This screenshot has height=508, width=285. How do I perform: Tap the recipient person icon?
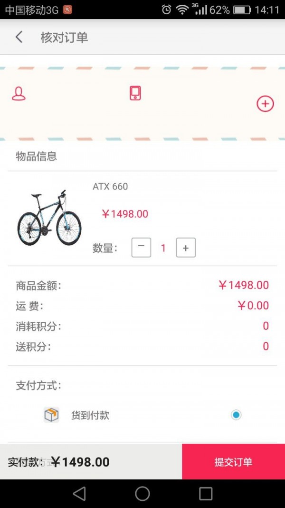pyautogui.click(x=19, y=94)
